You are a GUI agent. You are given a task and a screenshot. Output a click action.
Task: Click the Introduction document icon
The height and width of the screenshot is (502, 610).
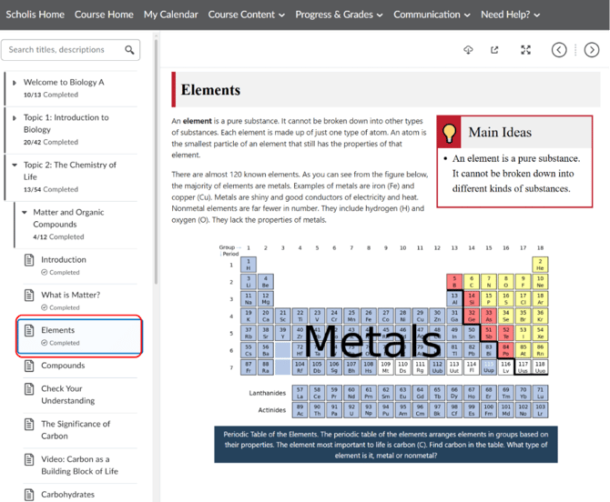tap(29, 260)
